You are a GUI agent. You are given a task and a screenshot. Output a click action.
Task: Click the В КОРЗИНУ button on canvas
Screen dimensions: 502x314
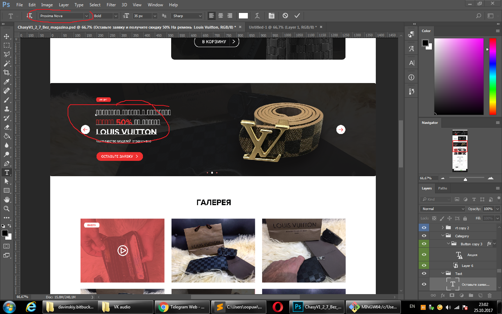[216, 42]
